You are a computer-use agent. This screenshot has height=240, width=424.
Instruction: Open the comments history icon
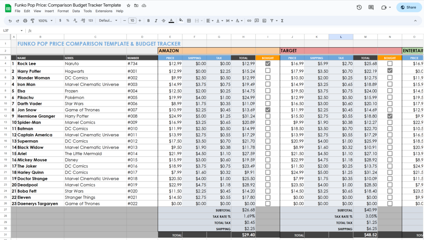point(371,8)
